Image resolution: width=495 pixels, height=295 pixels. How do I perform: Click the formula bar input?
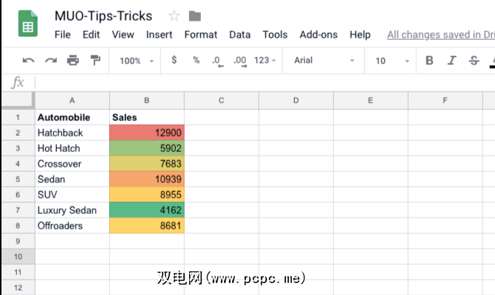(259, 83)
